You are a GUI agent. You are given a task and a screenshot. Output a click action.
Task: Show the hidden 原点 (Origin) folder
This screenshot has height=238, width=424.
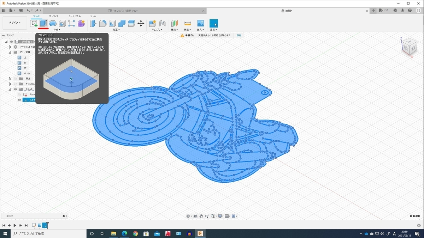tap(16, 79)
